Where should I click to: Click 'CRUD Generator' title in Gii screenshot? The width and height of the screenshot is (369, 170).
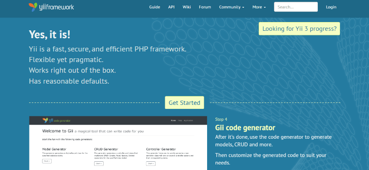[106, 149]
